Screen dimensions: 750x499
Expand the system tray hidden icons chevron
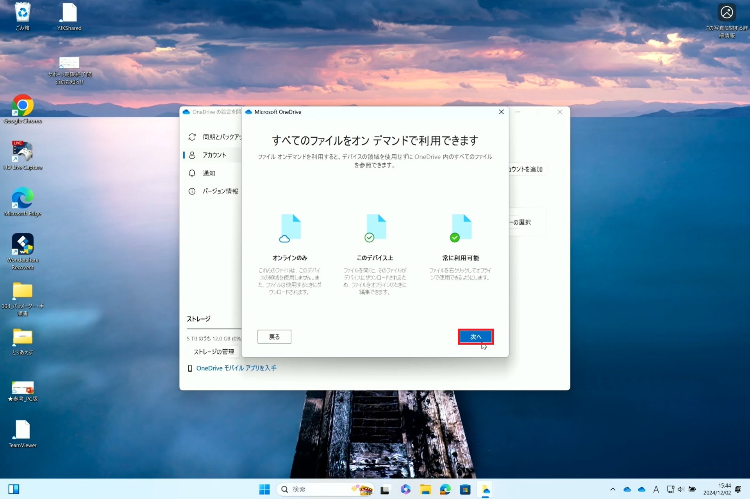click(x=612, y=489)
